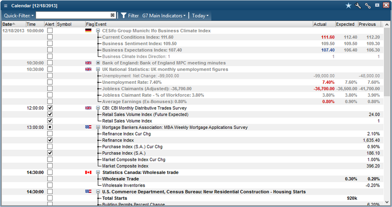Sort by the Expected column header
The image size is (392, 207).
347,24
